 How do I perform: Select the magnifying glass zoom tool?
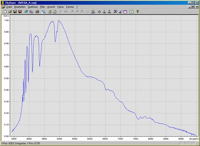coord(44,12)
